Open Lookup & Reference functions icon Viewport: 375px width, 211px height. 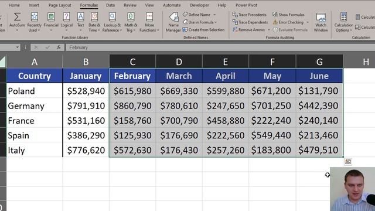click(112, 17)
